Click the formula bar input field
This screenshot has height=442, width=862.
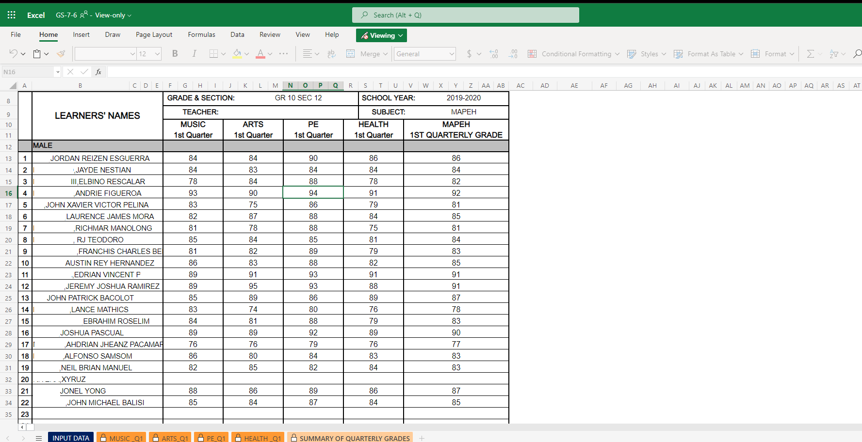pos(484,72)
